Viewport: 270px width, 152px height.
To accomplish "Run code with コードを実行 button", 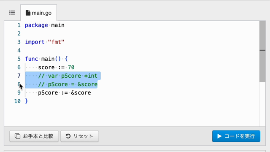I will point(236,136).
